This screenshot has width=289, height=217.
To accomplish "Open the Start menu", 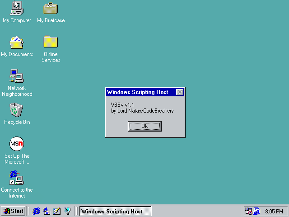I will [x=13, y=211].
